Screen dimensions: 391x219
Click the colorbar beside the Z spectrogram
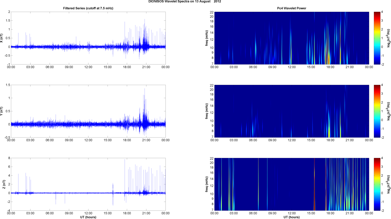coord(377,184)
